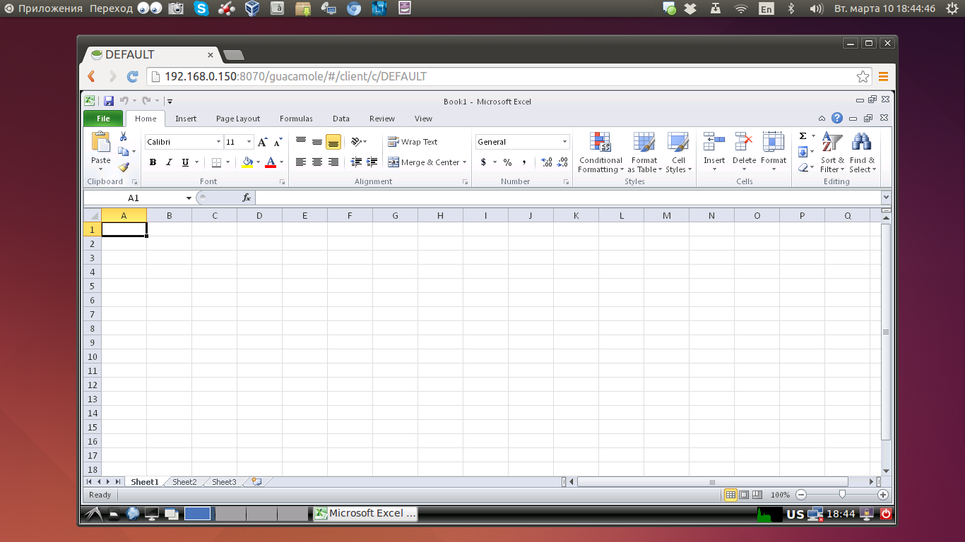Toggle Italic formatting
This screenshot has height=542, width=965.
[x=169, y=162]
